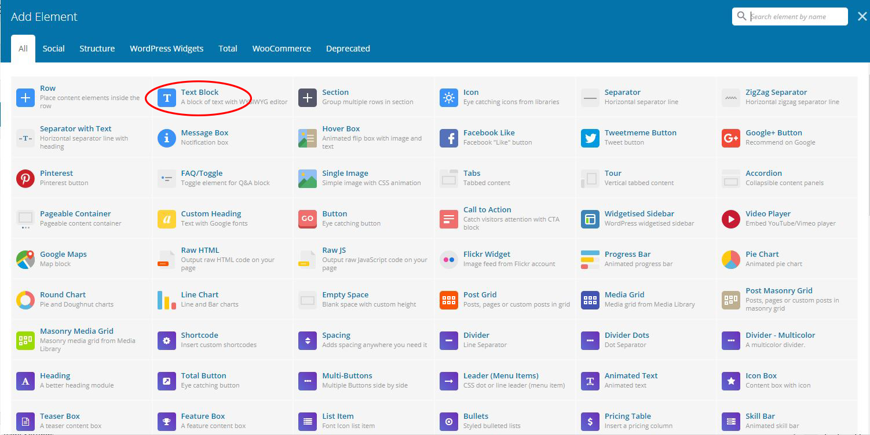Insert the Progress Bar icon

590,260
